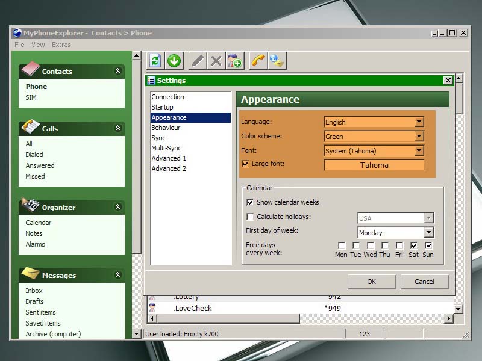482x361 pixels.
Task: Select Advanced 2 settings category
Action: click(x=190, y=168)
